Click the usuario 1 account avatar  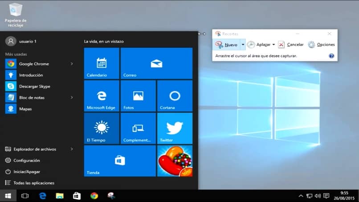11,41
